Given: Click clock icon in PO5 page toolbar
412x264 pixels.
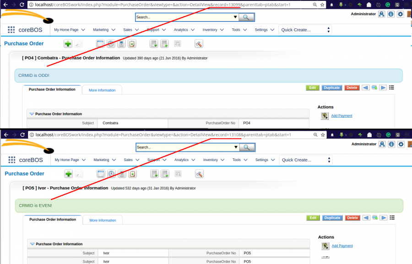Looking at the screenshot, I should pos(111,174).
